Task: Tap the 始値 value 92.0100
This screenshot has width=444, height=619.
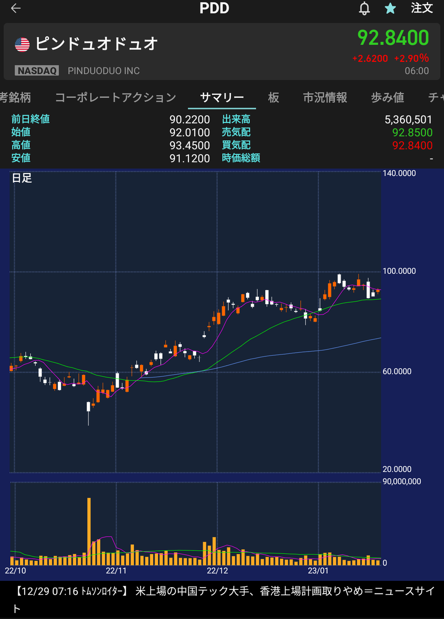Action: click(189, 133)
